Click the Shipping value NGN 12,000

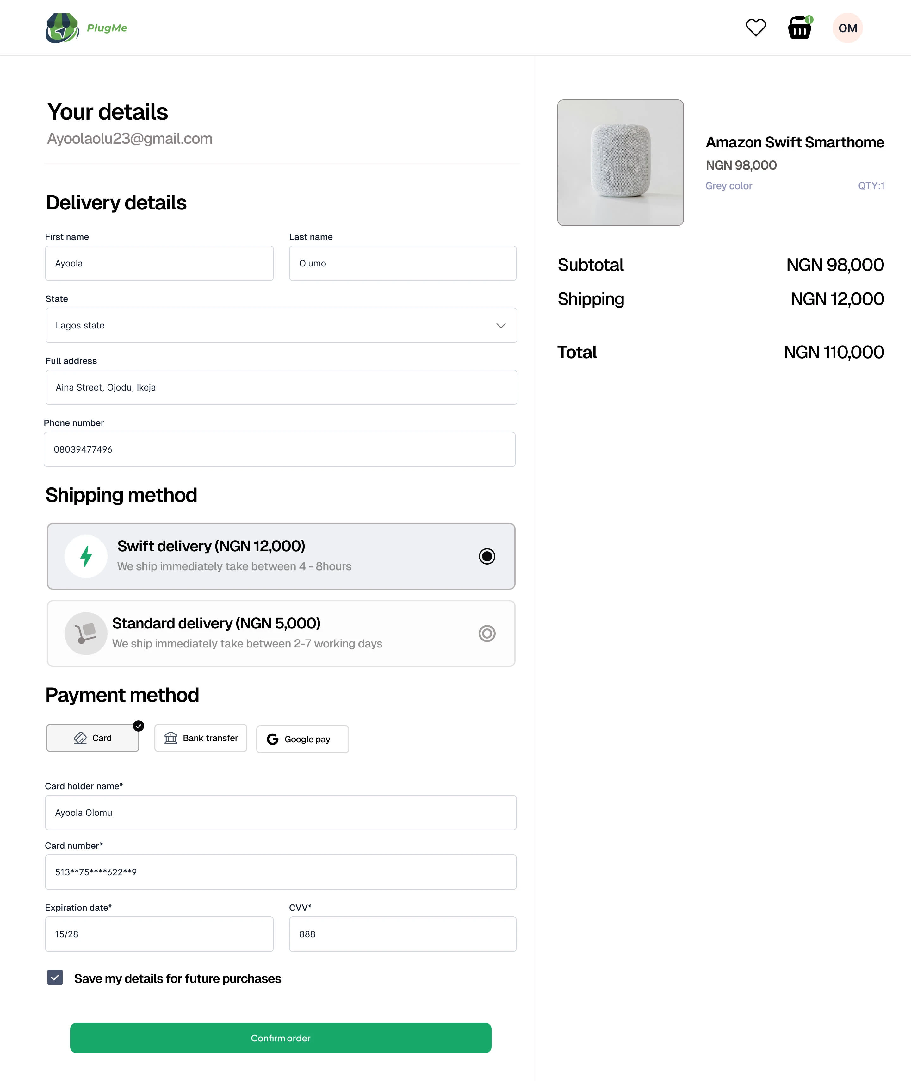pyautogui.click(x=837, y=299)
